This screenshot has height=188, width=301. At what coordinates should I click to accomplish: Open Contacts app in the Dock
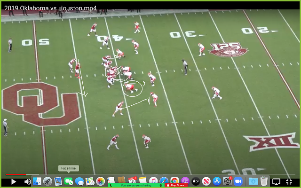click(x=121, y=180)
